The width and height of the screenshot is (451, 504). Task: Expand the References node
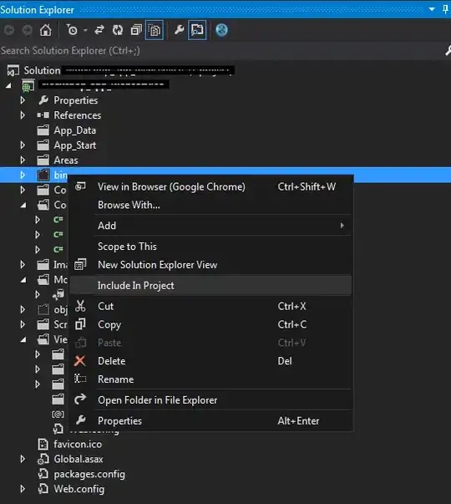[x=23, y=115]
